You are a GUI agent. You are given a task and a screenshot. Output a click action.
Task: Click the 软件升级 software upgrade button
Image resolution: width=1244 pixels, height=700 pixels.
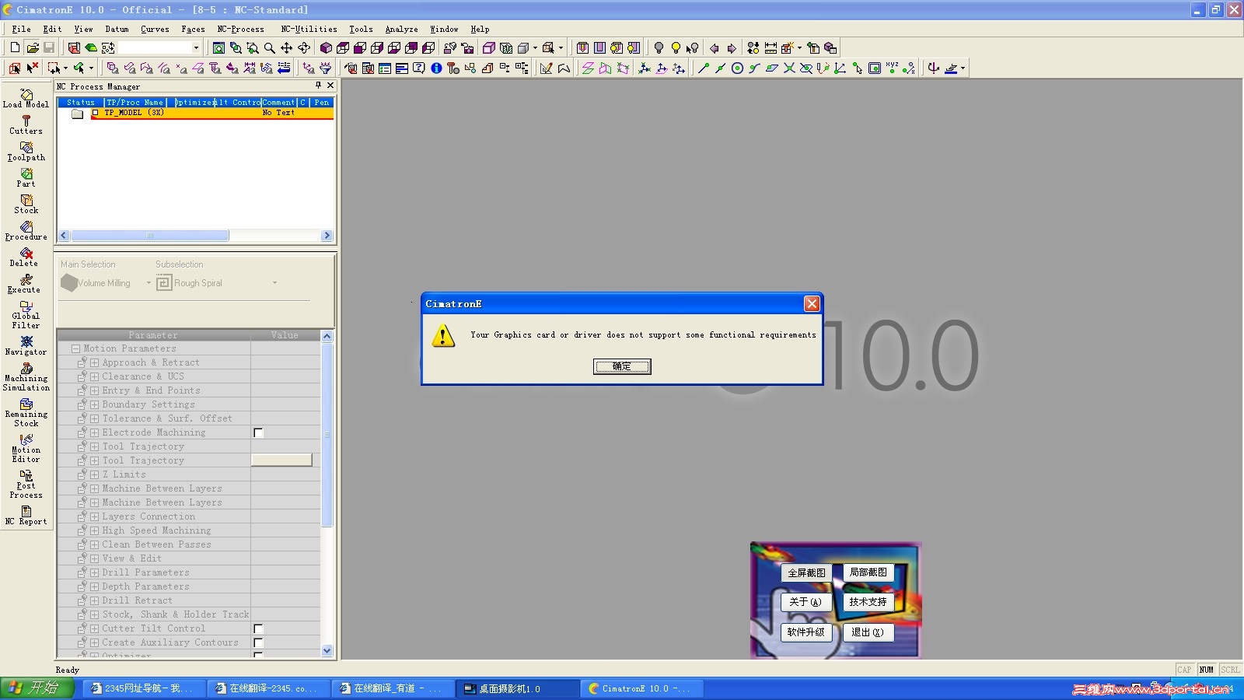pos(805,632)
